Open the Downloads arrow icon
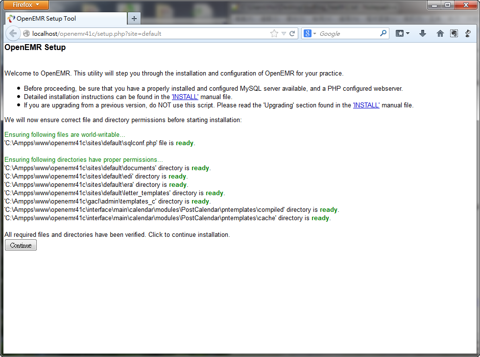The image size is (480, 357). [423, 33]
